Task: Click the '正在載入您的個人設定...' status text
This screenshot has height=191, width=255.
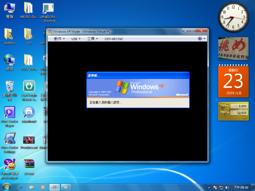Action: pyautogui.click(x=105, y=103)
